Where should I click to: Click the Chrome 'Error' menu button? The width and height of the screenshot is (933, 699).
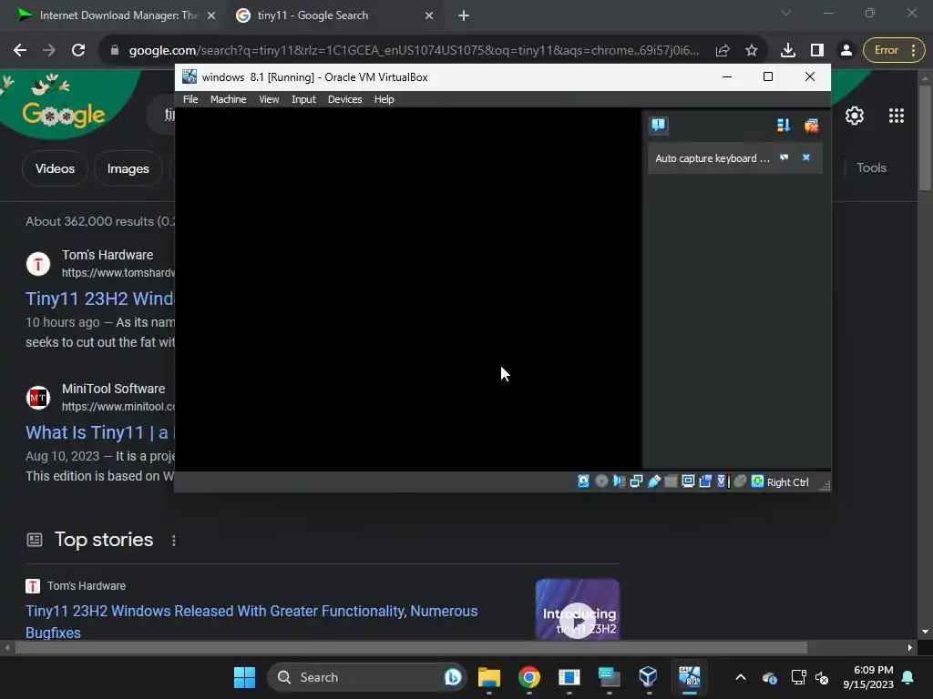(x=894, y=51)
